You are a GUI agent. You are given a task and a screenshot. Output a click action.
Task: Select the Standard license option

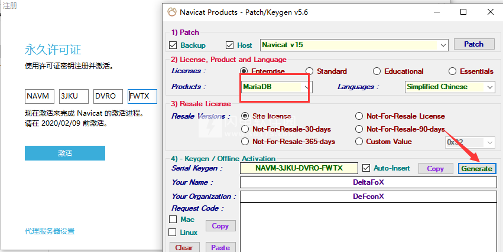point(309,71)
